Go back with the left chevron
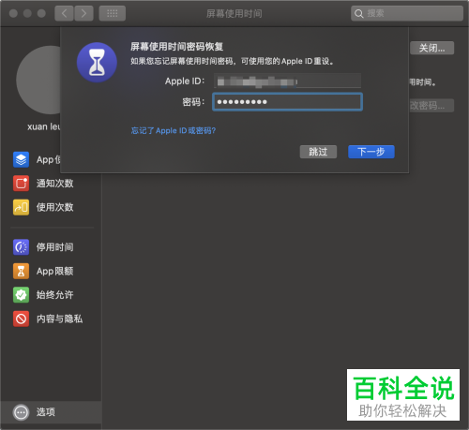The height and width of the screenshot is (430, 469). [x=64, y=13]
